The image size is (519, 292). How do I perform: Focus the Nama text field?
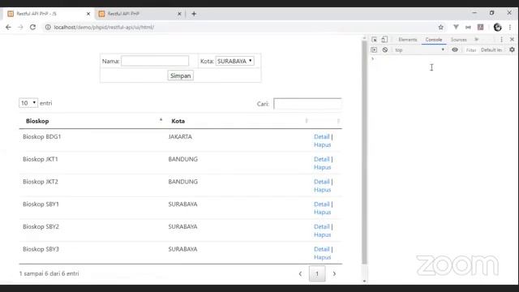pos(155,61)
